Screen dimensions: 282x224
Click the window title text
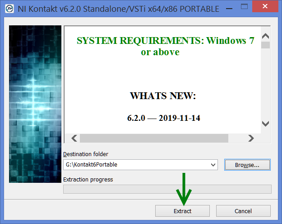click(118, 9)
